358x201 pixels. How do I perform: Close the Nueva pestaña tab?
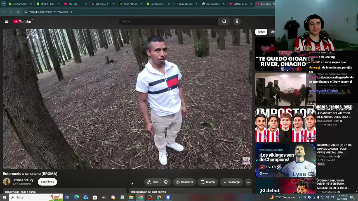(224, 4)
